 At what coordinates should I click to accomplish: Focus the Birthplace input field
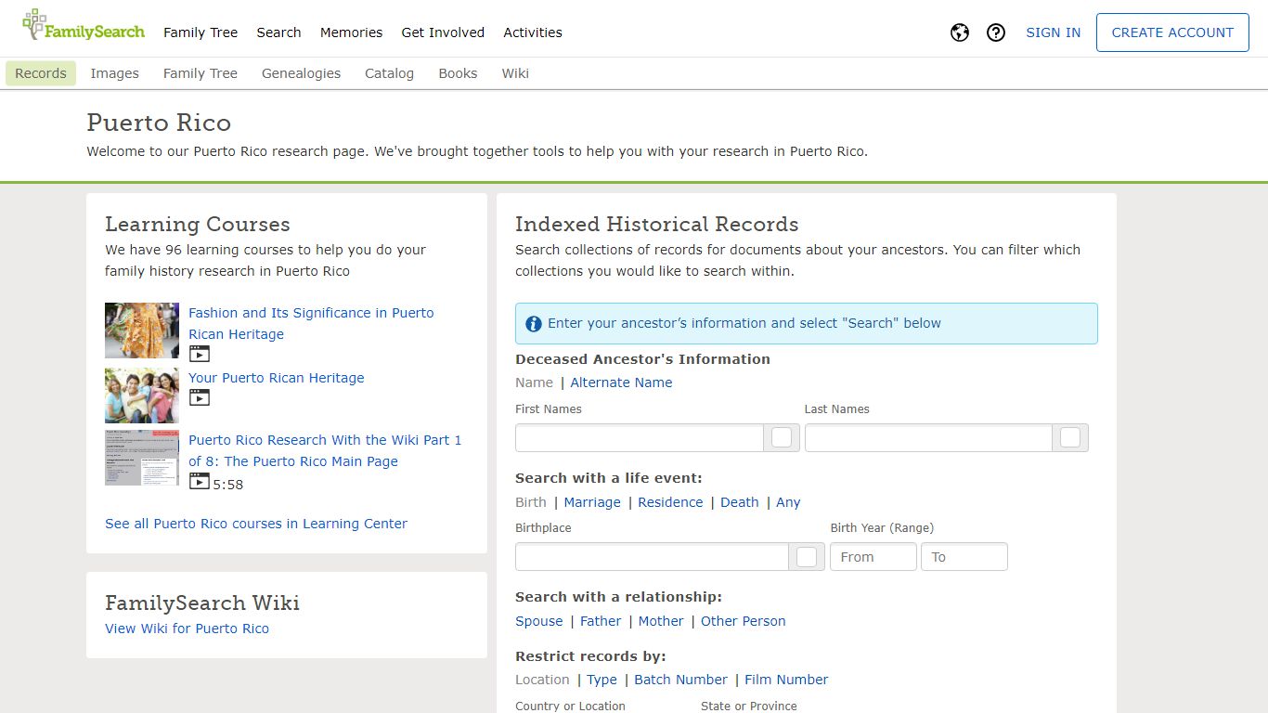pos(652,556)
